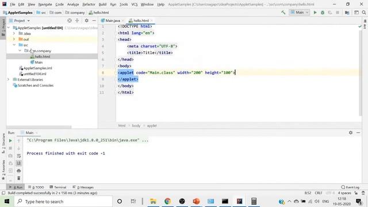Open the Navigate menu
This screenshot has height=207, width=368.
click(45, 4)
